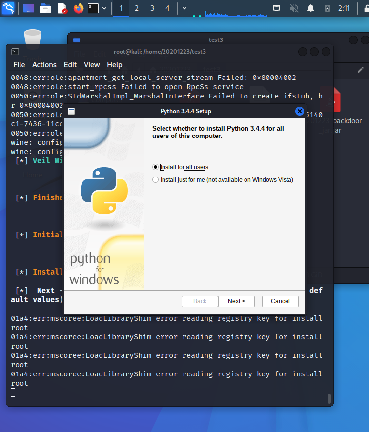Select Install for all users option
This screenshot has height=432, width=369.
(x=181, y=167)
